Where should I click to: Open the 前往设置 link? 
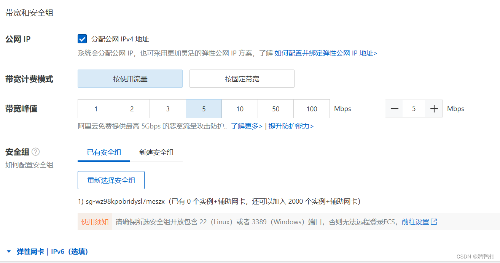tap(416, 222)
